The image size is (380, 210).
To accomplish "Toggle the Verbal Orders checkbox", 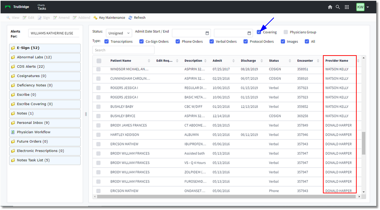I will (212, 42).
